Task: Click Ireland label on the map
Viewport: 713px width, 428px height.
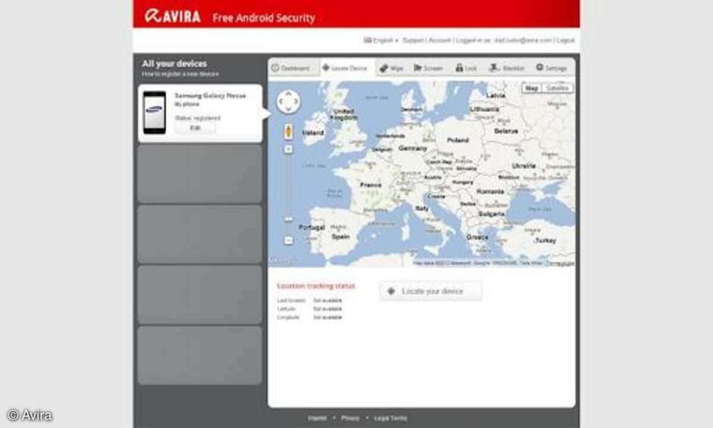Action: point(313,134)
